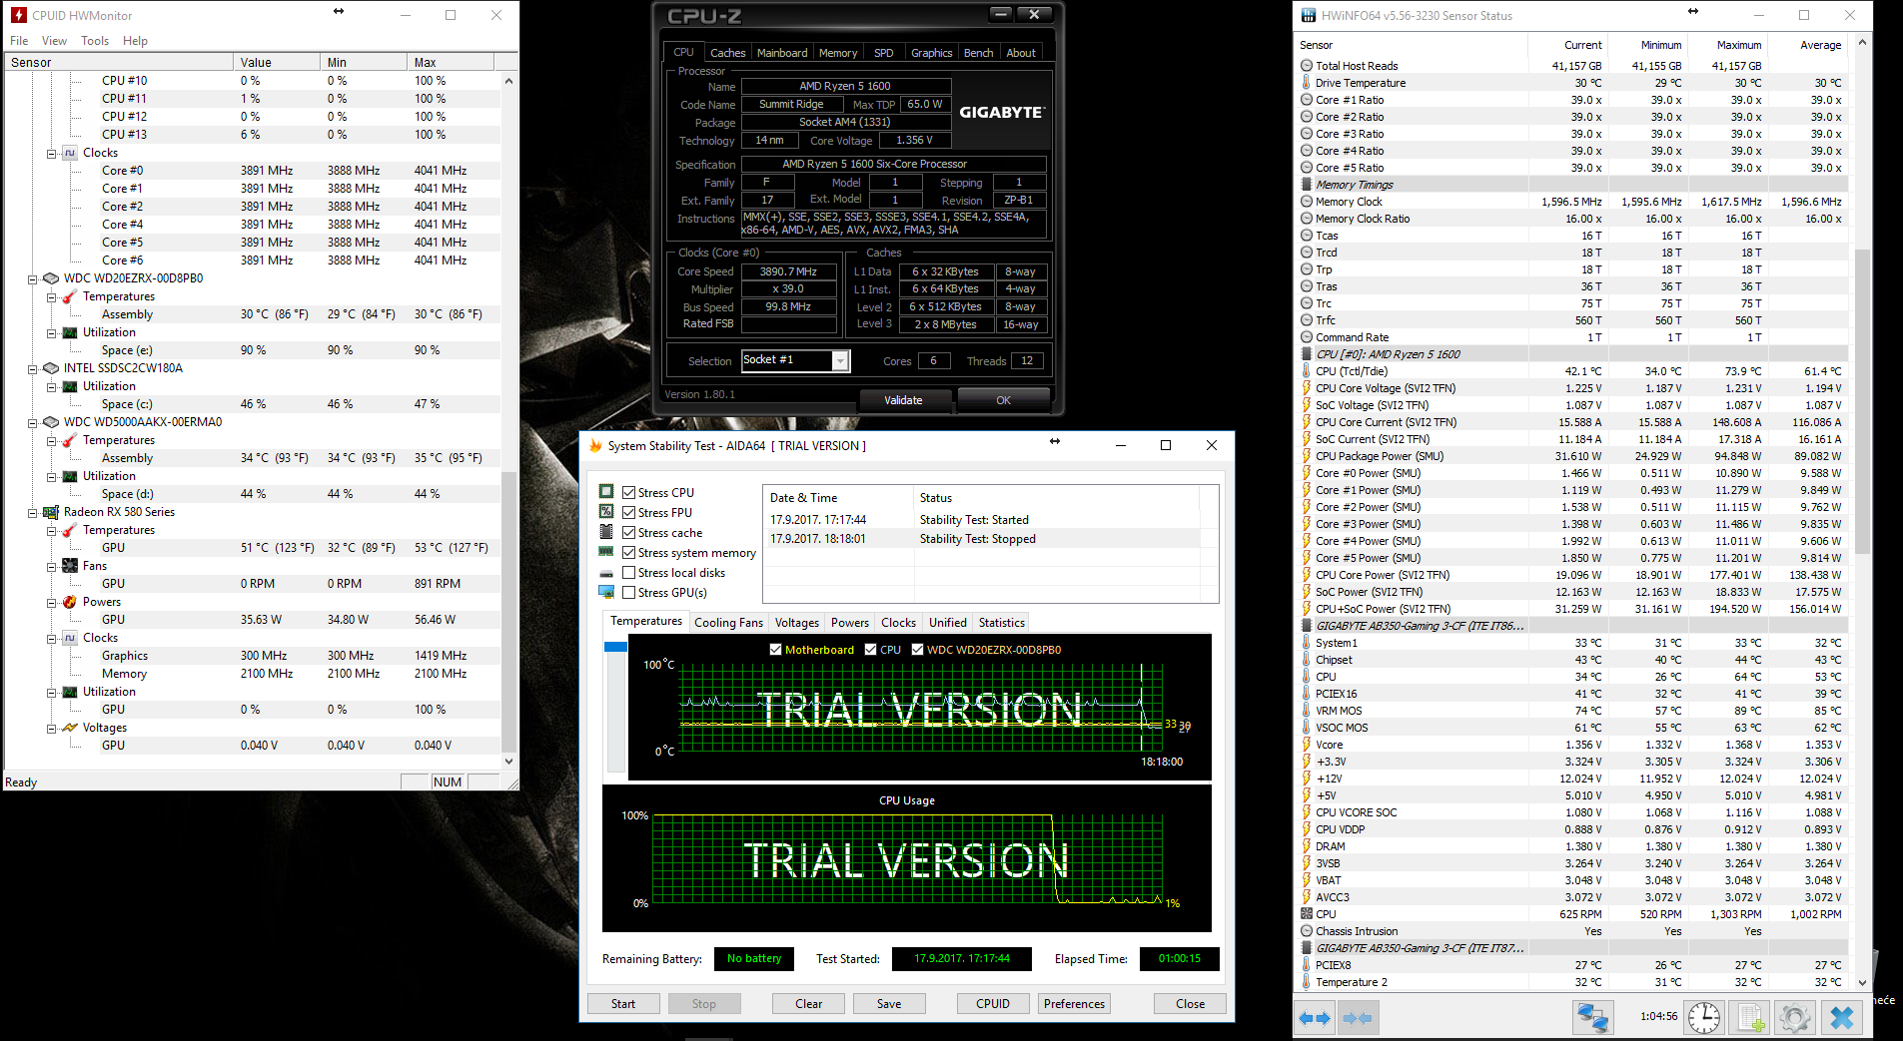
Task: Uncheck Stress FPU checkbox
Action: coord(629,513)
